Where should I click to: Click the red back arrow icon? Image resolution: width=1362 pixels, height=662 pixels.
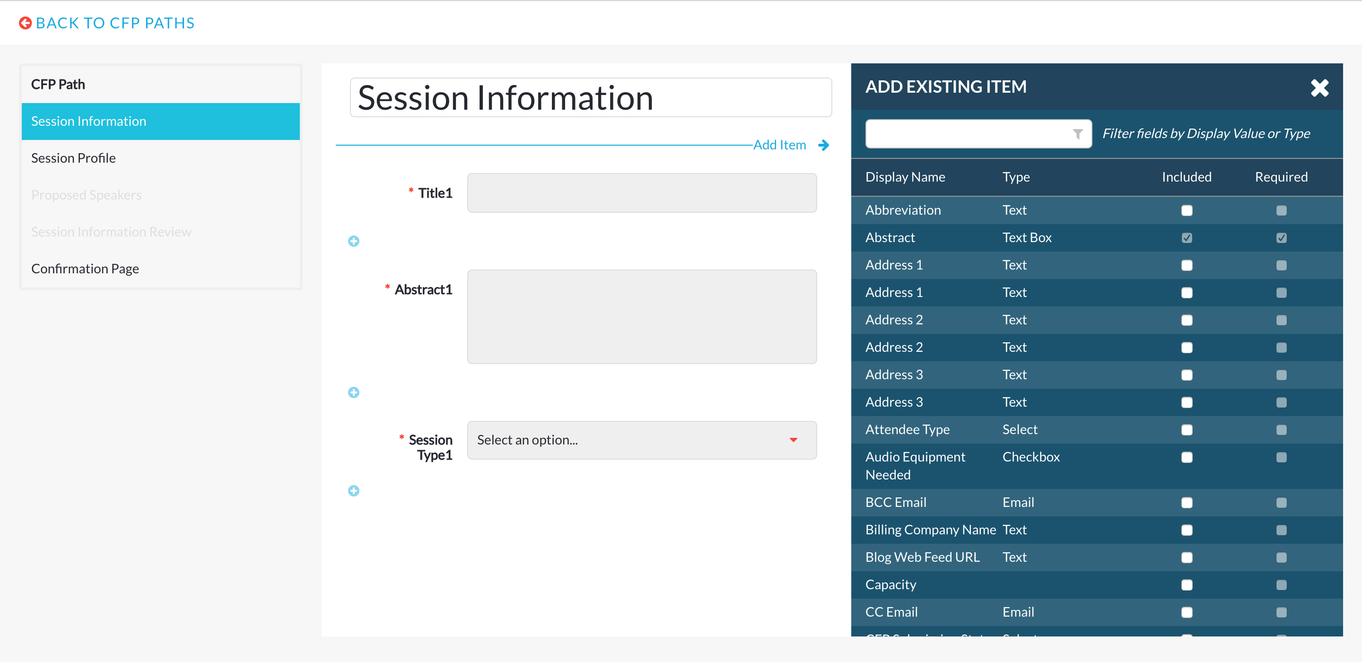(x=25, y=23)
